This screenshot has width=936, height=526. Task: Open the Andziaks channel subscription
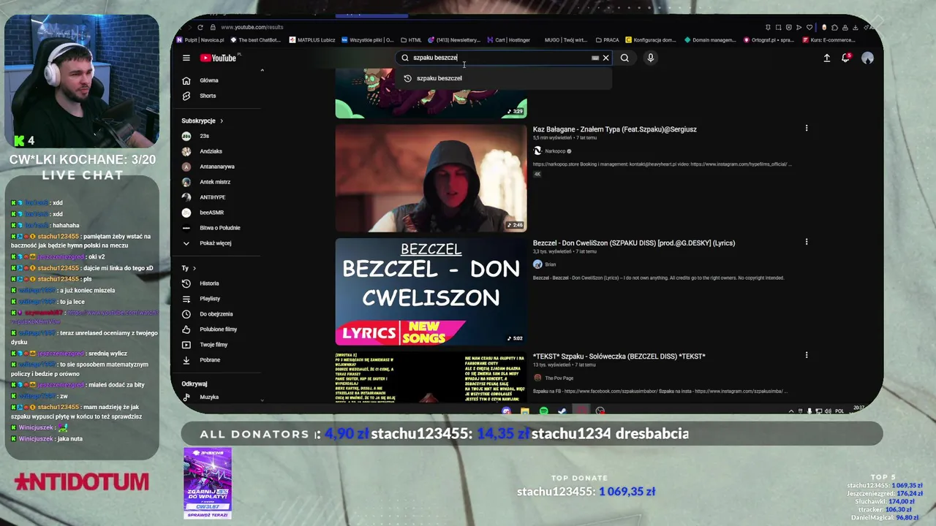[211, 151]
